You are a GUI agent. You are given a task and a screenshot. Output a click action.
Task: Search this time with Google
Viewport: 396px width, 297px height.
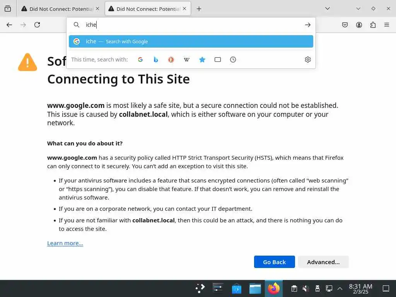click(140, 60)
